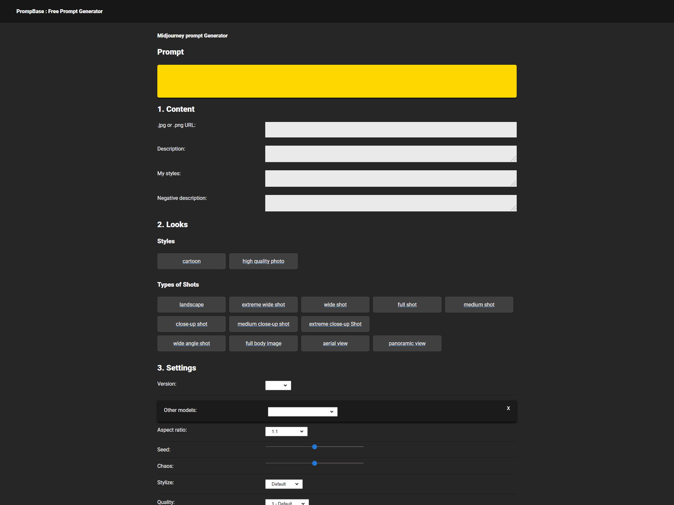Select the full body image button
Image resolution: width=674 pixels, height=505 pixels.
coord(263,343)
